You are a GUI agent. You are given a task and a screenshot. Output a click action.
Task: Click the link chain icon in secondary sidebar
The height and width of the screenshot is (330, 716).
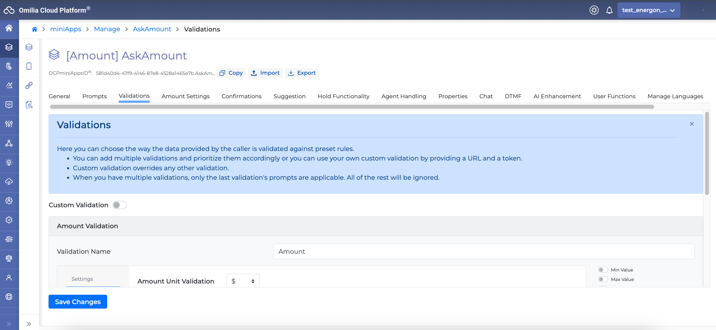29,85
